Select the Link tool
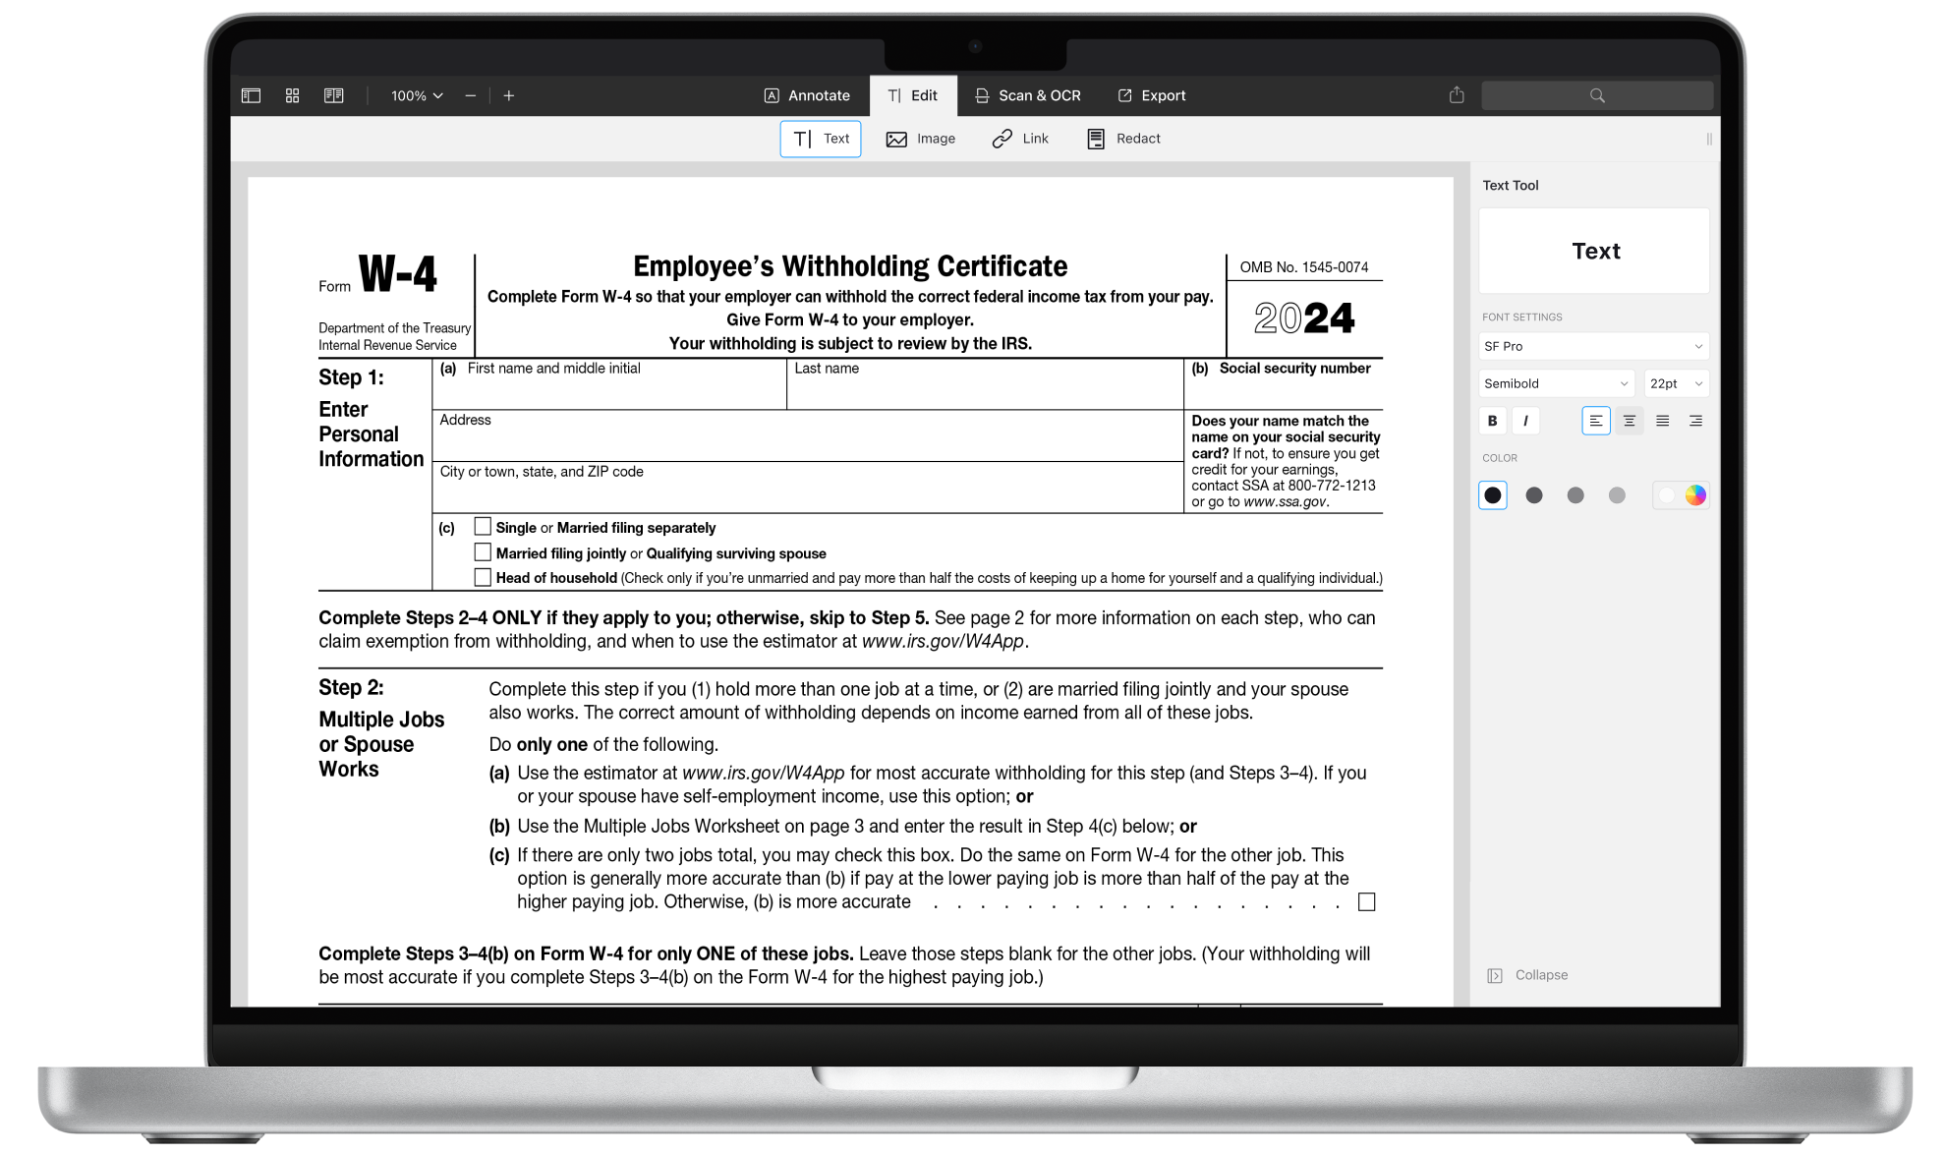 (x=1019, y=138)
